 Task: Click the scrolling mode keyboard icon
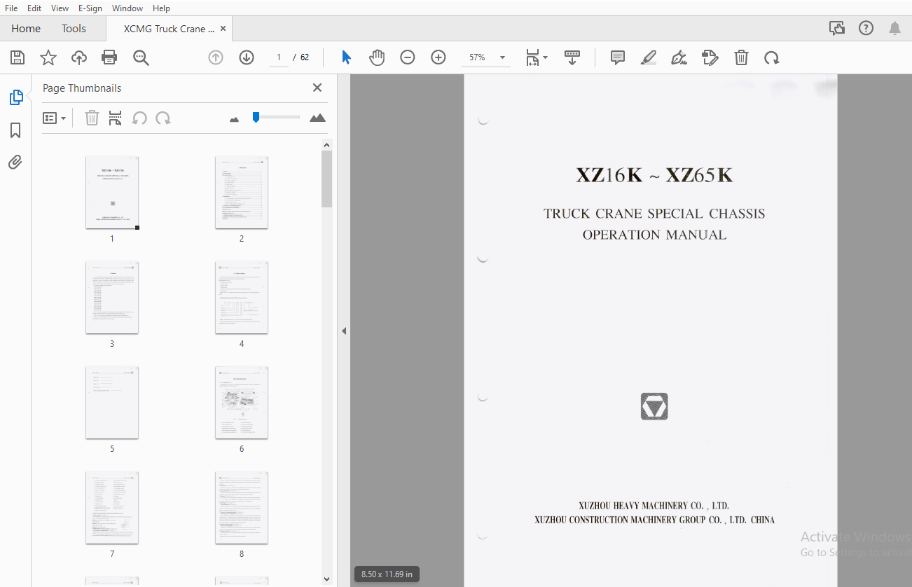(x=572, y=57)
